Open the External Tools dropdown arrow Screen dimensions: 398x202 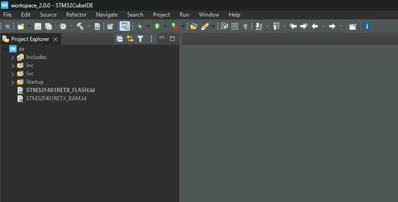[x=183, y=26]
